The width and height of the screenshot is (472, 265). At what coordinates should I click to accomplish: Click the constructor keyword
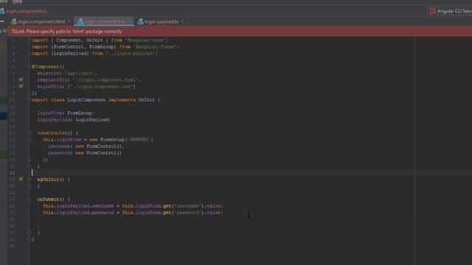52,132
